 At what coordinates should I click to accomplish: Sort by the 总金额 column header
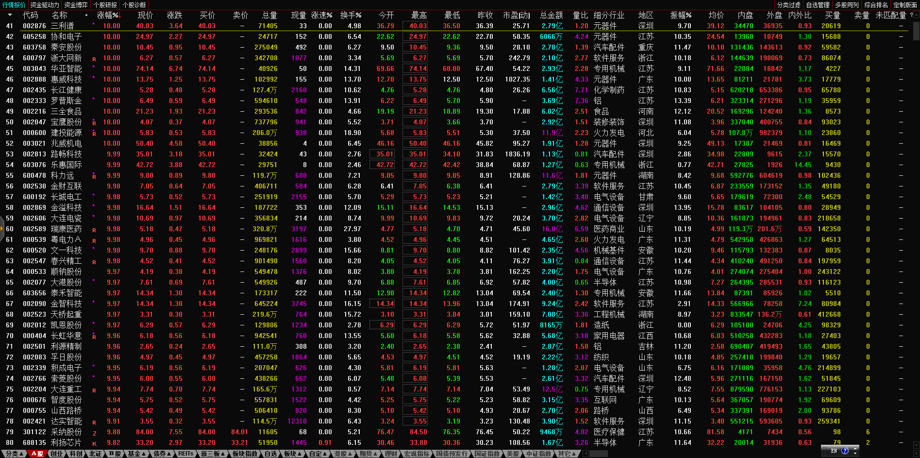pos(551,15)
